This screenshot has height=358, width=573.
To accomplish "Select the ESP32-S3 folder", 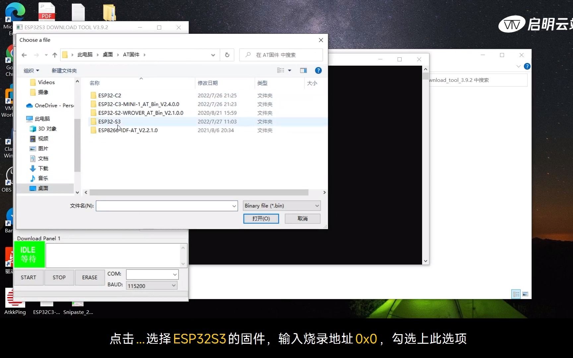I will (x=109, y=122).
